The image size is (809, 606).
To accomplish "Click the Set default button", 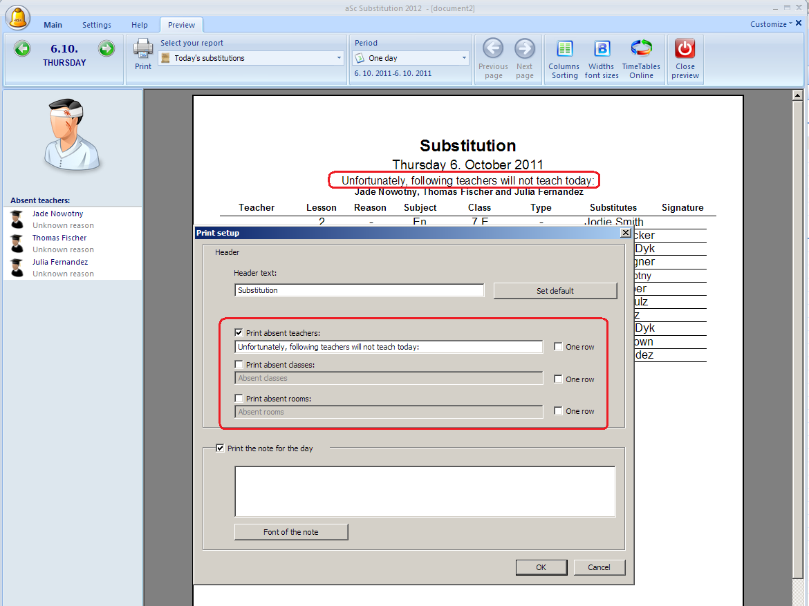I will [555, 291].
